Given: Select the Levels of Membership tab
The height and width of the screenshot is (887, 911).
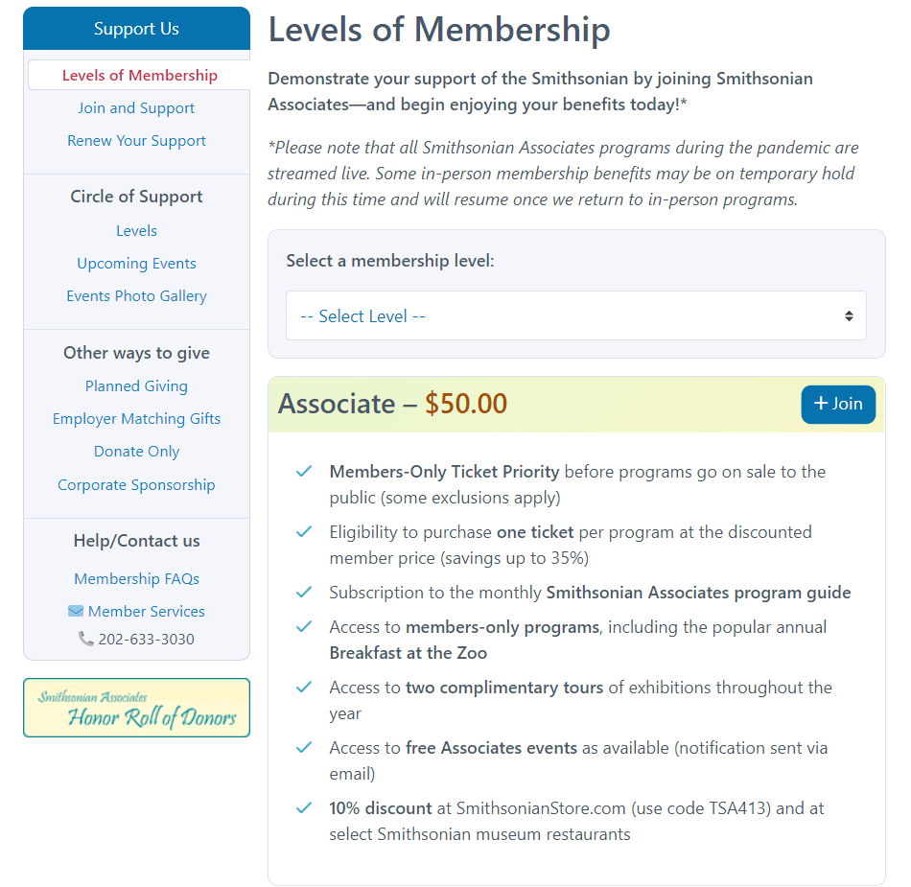Looking at the screenshot, I should [x=140, y=76].
